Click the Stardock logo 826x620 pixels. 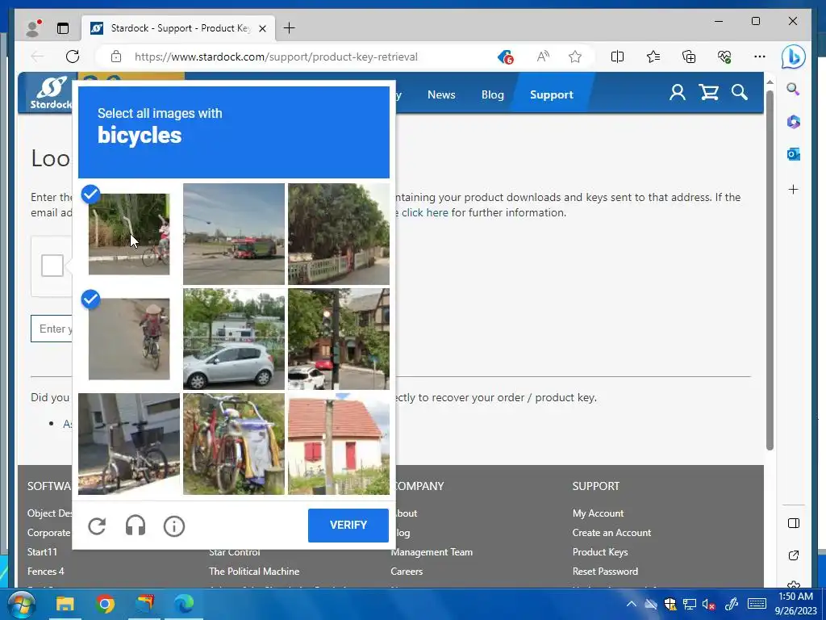tap(49, 93)
